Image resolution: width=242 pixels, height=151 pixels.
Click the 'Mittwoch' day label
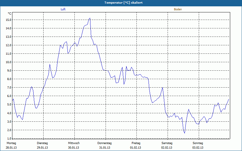click(74, 143)
